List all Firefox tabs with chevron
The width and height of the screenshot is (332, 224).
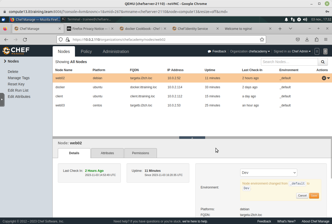[x=290, y=29]
